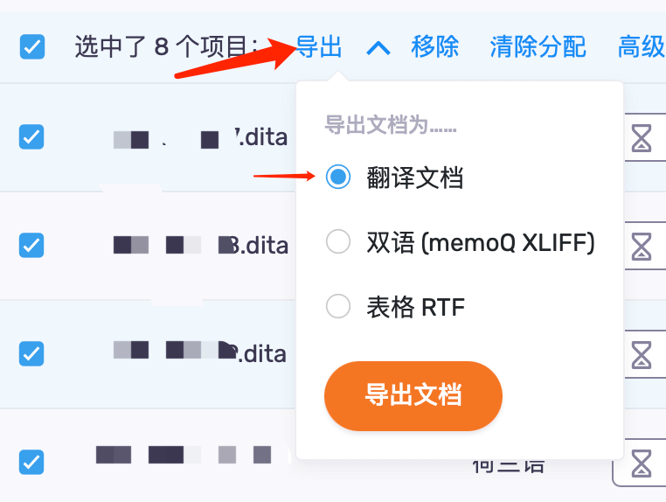Click the hourglass icon in the third .dita row

point(641,354)
